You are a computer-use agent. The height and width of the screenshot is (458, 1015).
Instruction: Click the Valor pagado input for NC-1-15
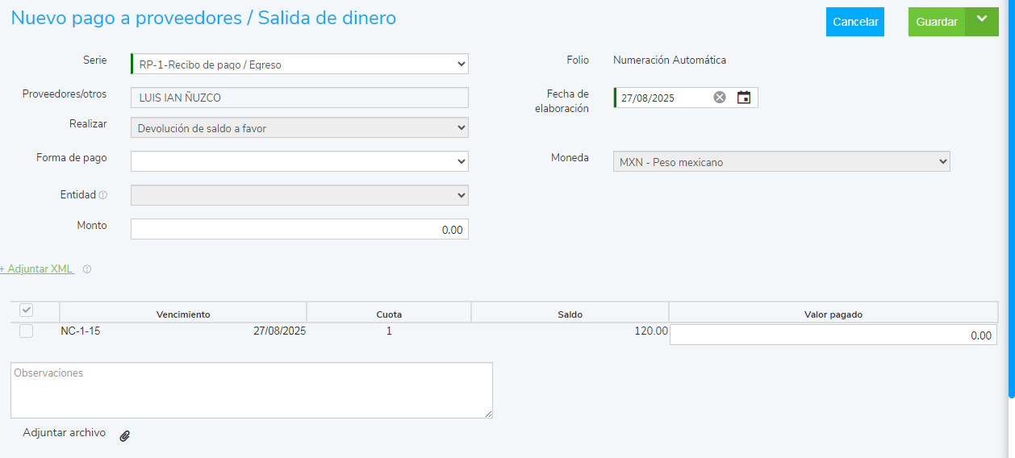coord(833,335)
